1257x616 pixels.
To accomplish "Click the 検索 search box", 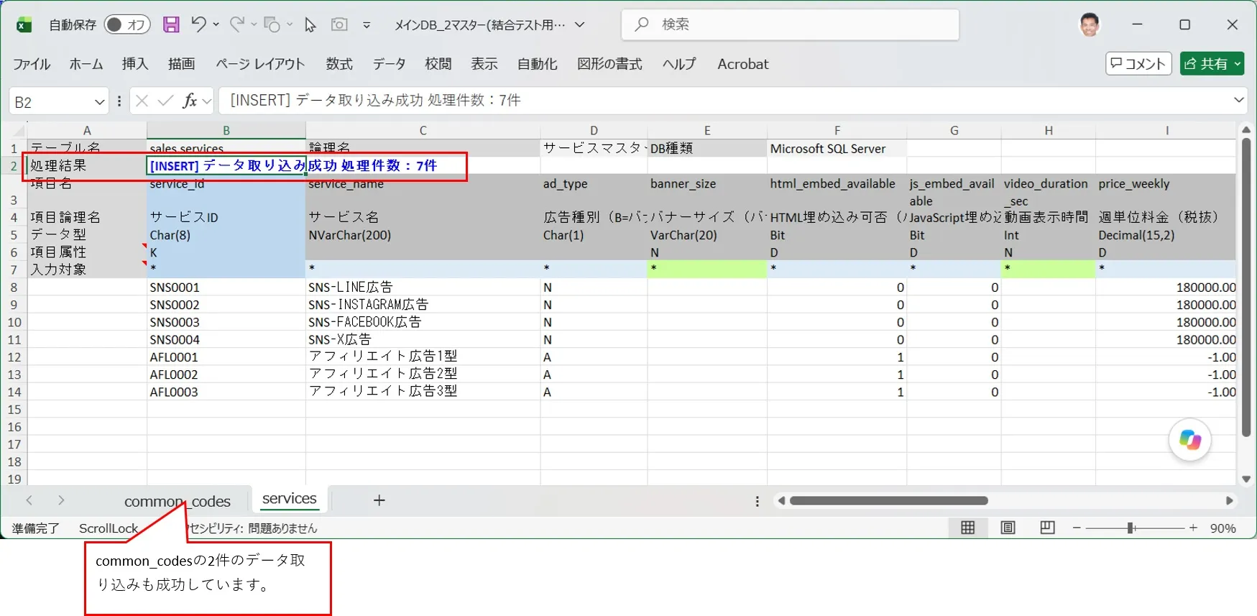I will 790,24.
